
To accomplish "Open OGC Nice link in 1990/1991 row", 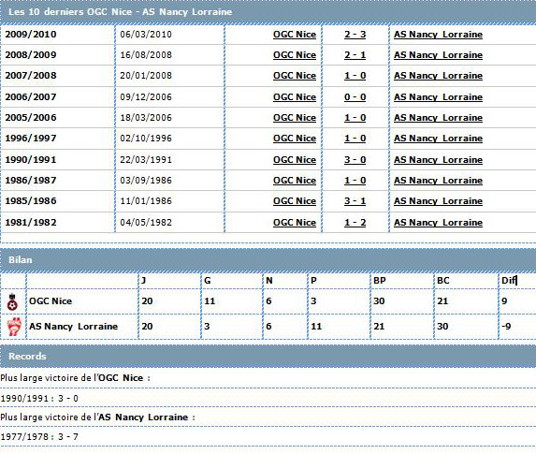I will [x=295, y=160].
